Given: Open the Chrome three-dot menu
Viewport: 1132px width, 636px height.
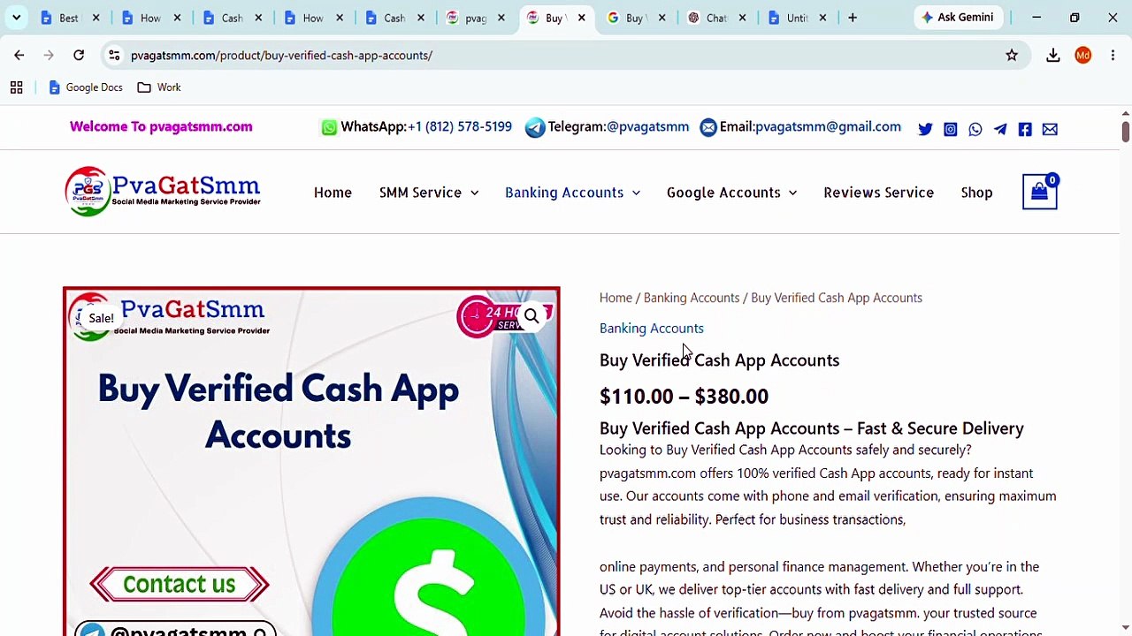Looking at the screenshot, I should click(1113, 55).
